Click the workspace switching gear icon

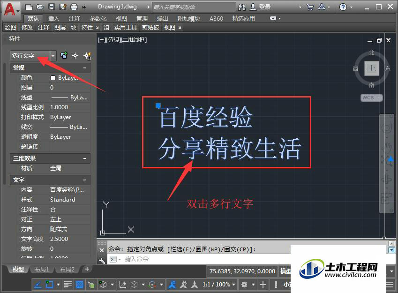coord(244,285)
